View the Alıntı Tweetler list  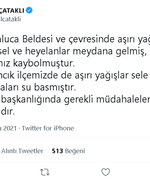pyautogui.click(x=22, y=151)
